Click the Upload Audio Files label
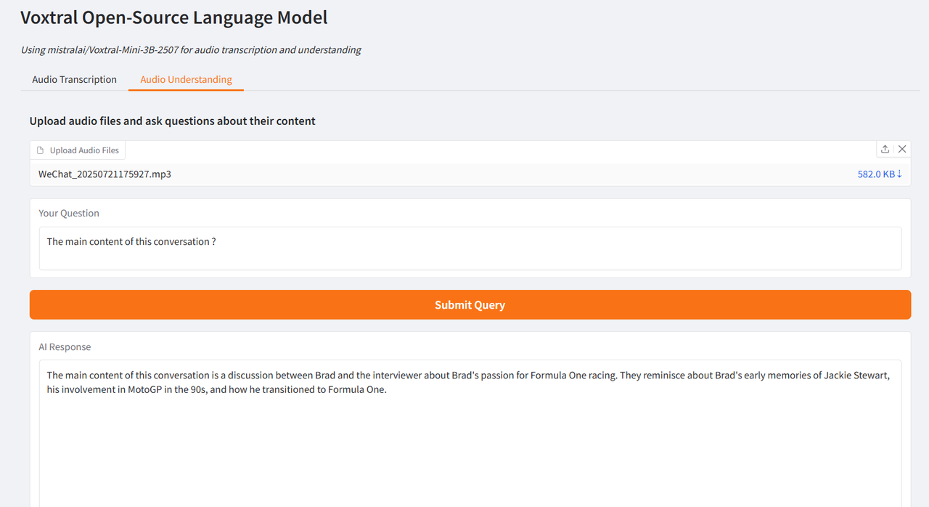Screen dimensions: 929x507 pos(84,150)
